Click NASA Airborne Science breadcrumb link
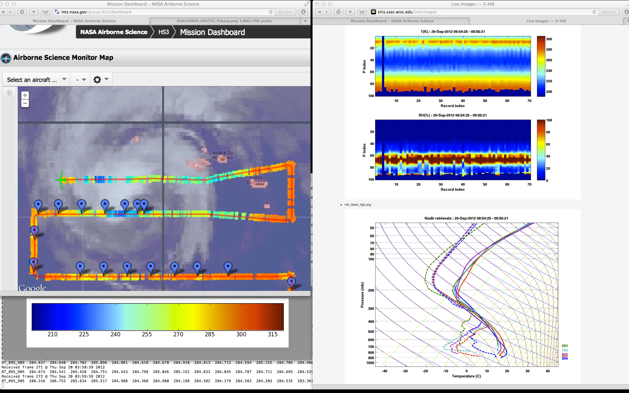The height and width of the screenshot is (393, 629). click(114, 32)
